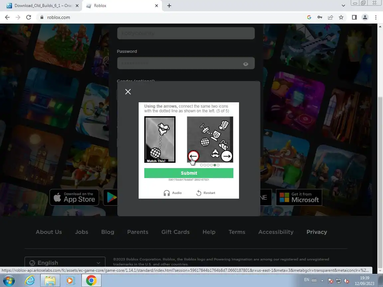This screenshot has height=287, width=383.
Task: Open File Explorer from taskbar
Action: point(50,280)
